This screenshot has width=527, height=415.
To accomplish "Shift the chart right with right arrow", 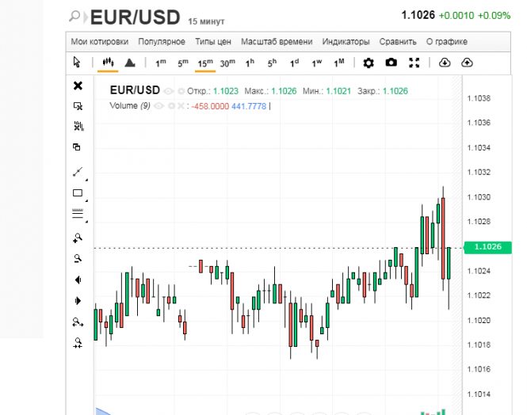I will [78, 301].
